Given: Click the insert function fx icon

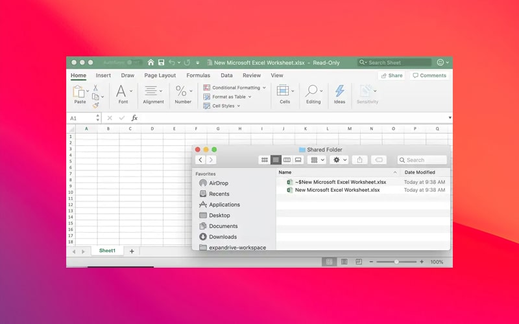Looking at the screenshot, I should click(x=134, y=119).
